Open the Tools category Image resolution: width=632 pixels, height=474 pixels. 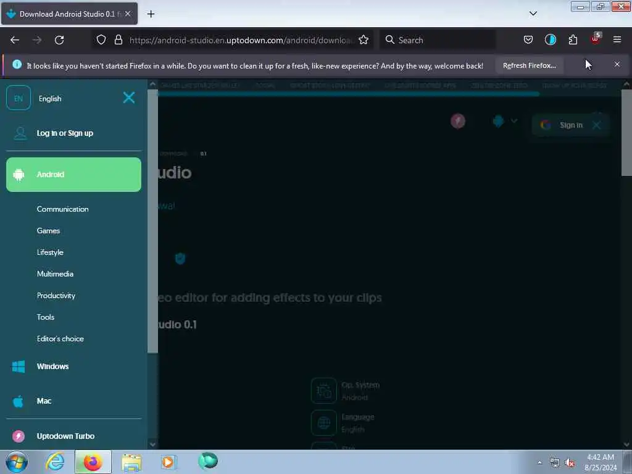click(46, 317)
